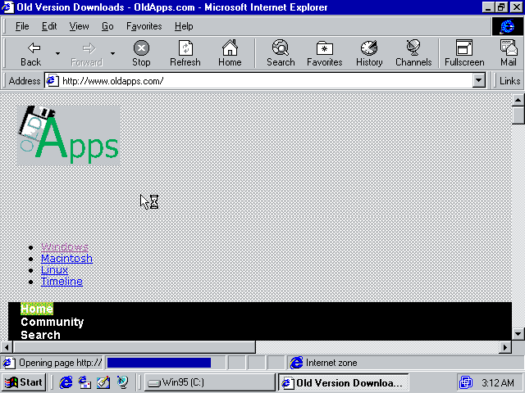
Task: Open the Forward button history dropdown arrow
Action: (x=112, y=53)
